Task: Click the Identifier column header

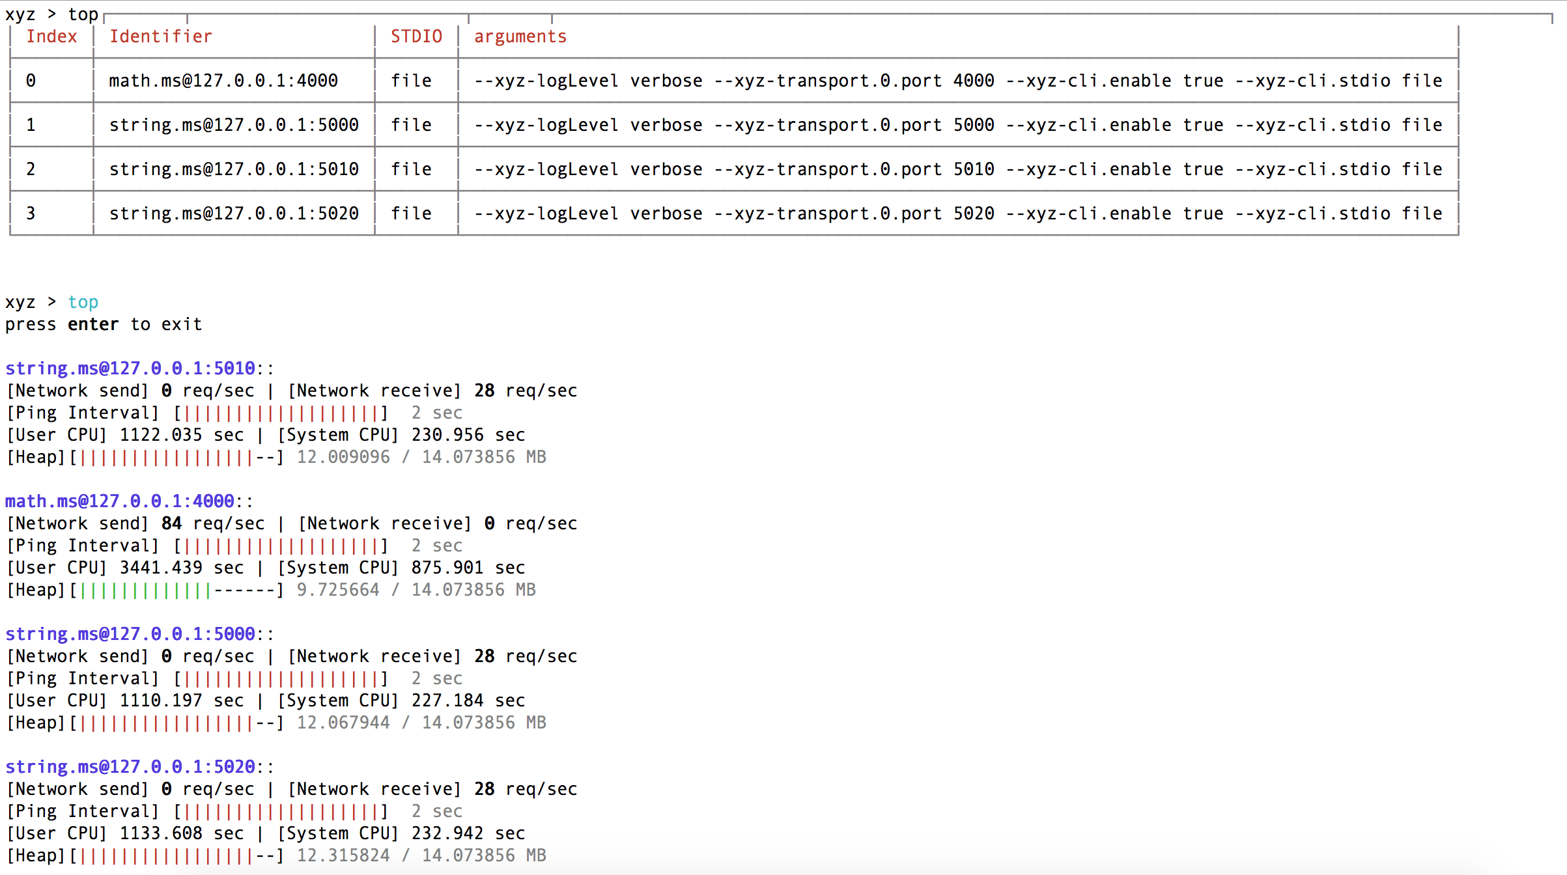Action: point(160,36)
